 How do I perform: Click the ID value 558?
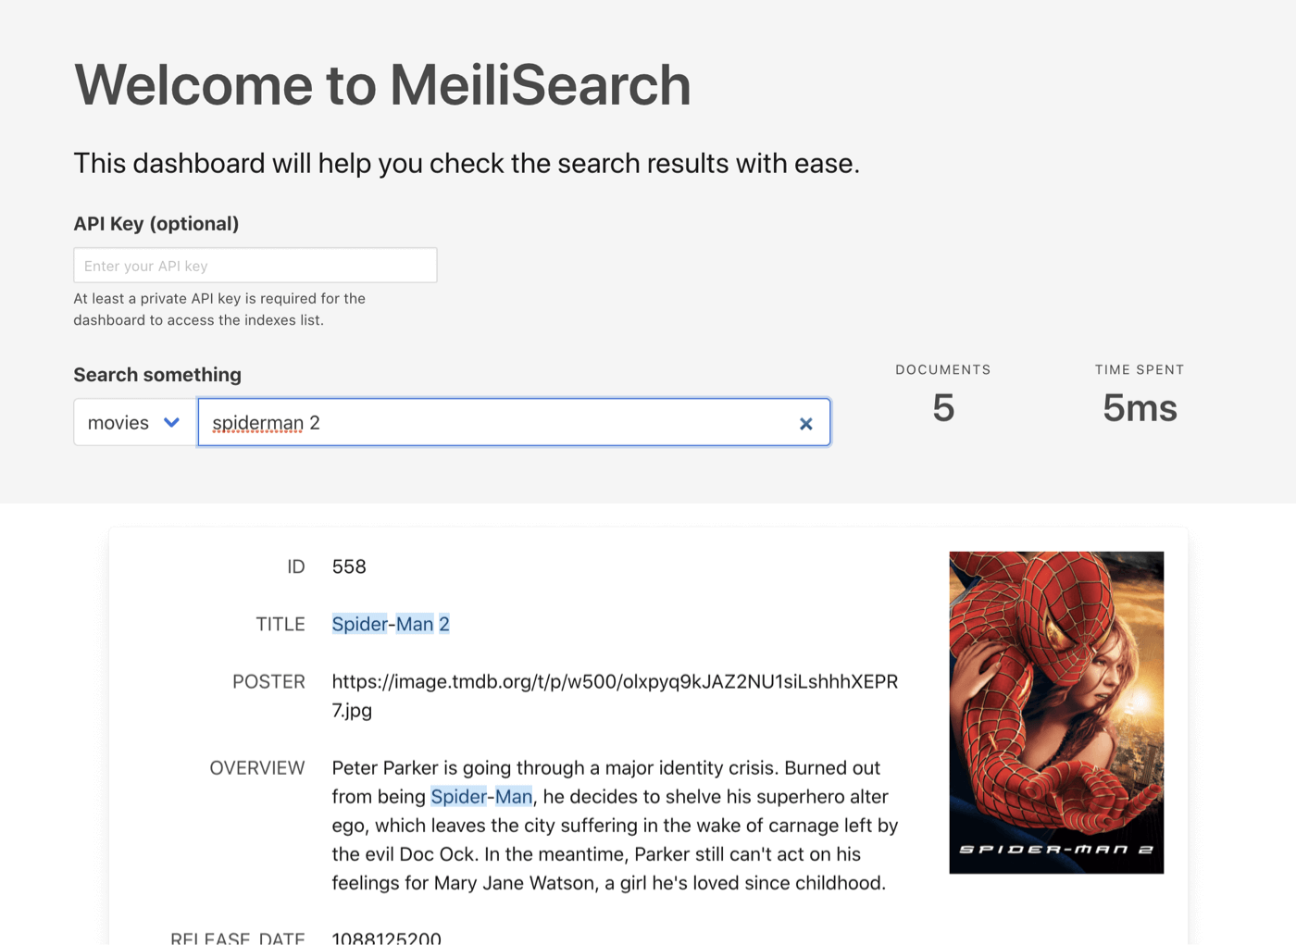coord(349,566)
